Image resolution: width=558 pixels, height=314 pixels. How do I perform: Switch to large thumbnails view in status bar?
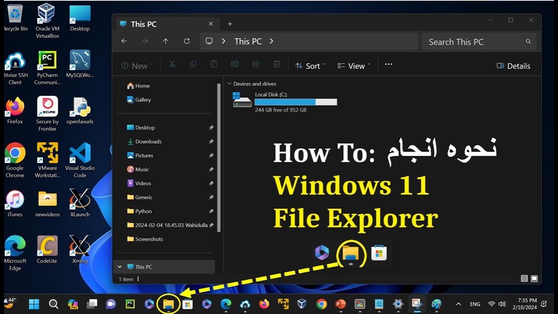click(x=534, y=279)
